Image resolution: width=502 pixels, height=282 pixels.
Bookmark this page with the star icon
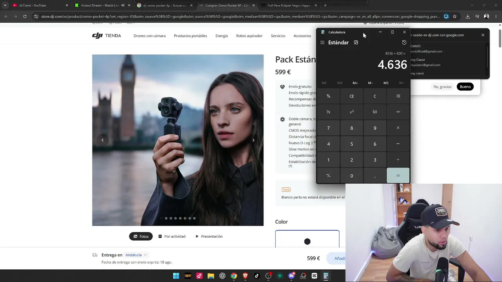[x=455, y=16]
